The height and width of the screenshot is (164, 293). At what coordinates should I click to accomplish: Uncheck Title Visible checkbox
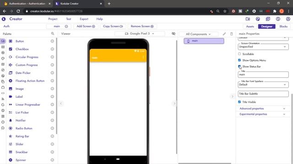click(239, 102)
